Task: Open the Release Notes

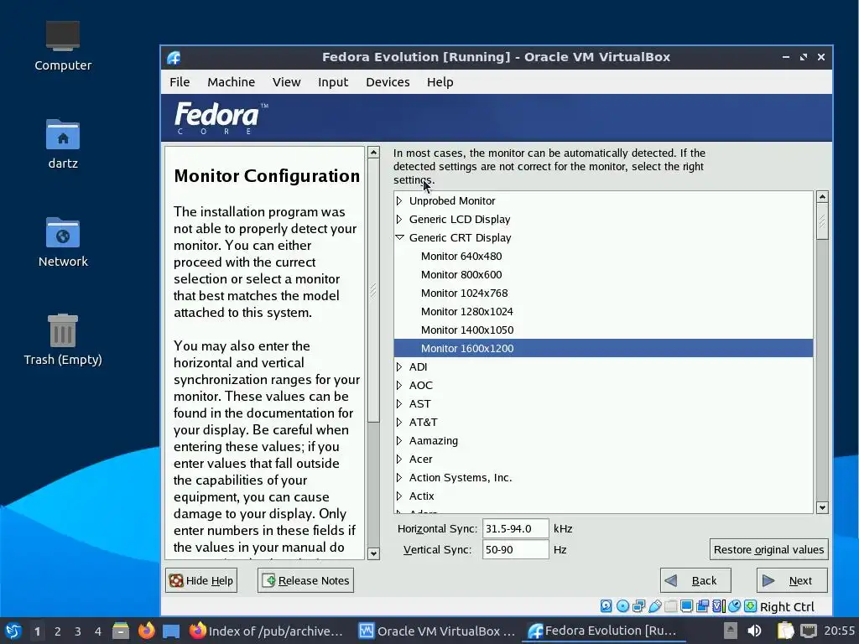Action: [x=305, y=580]
